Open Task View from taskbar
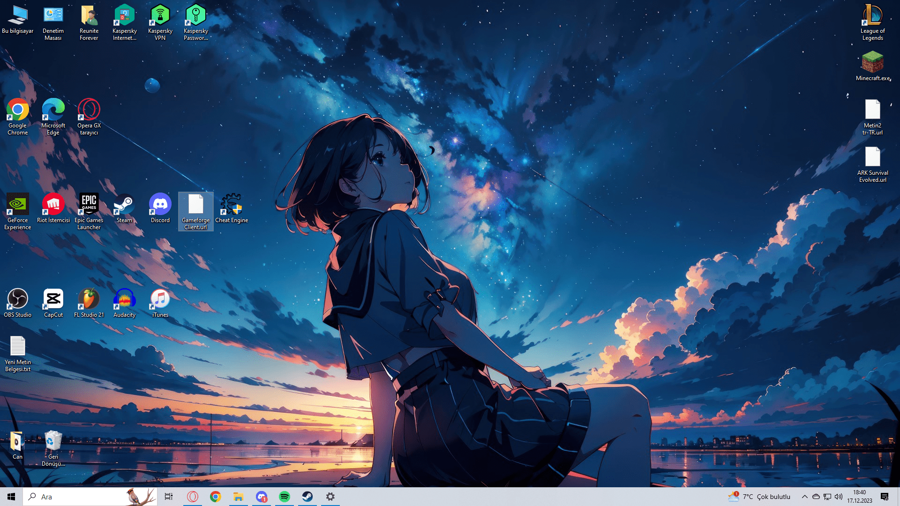This screenshot has width=900, height=506. [x=169, y=497]
